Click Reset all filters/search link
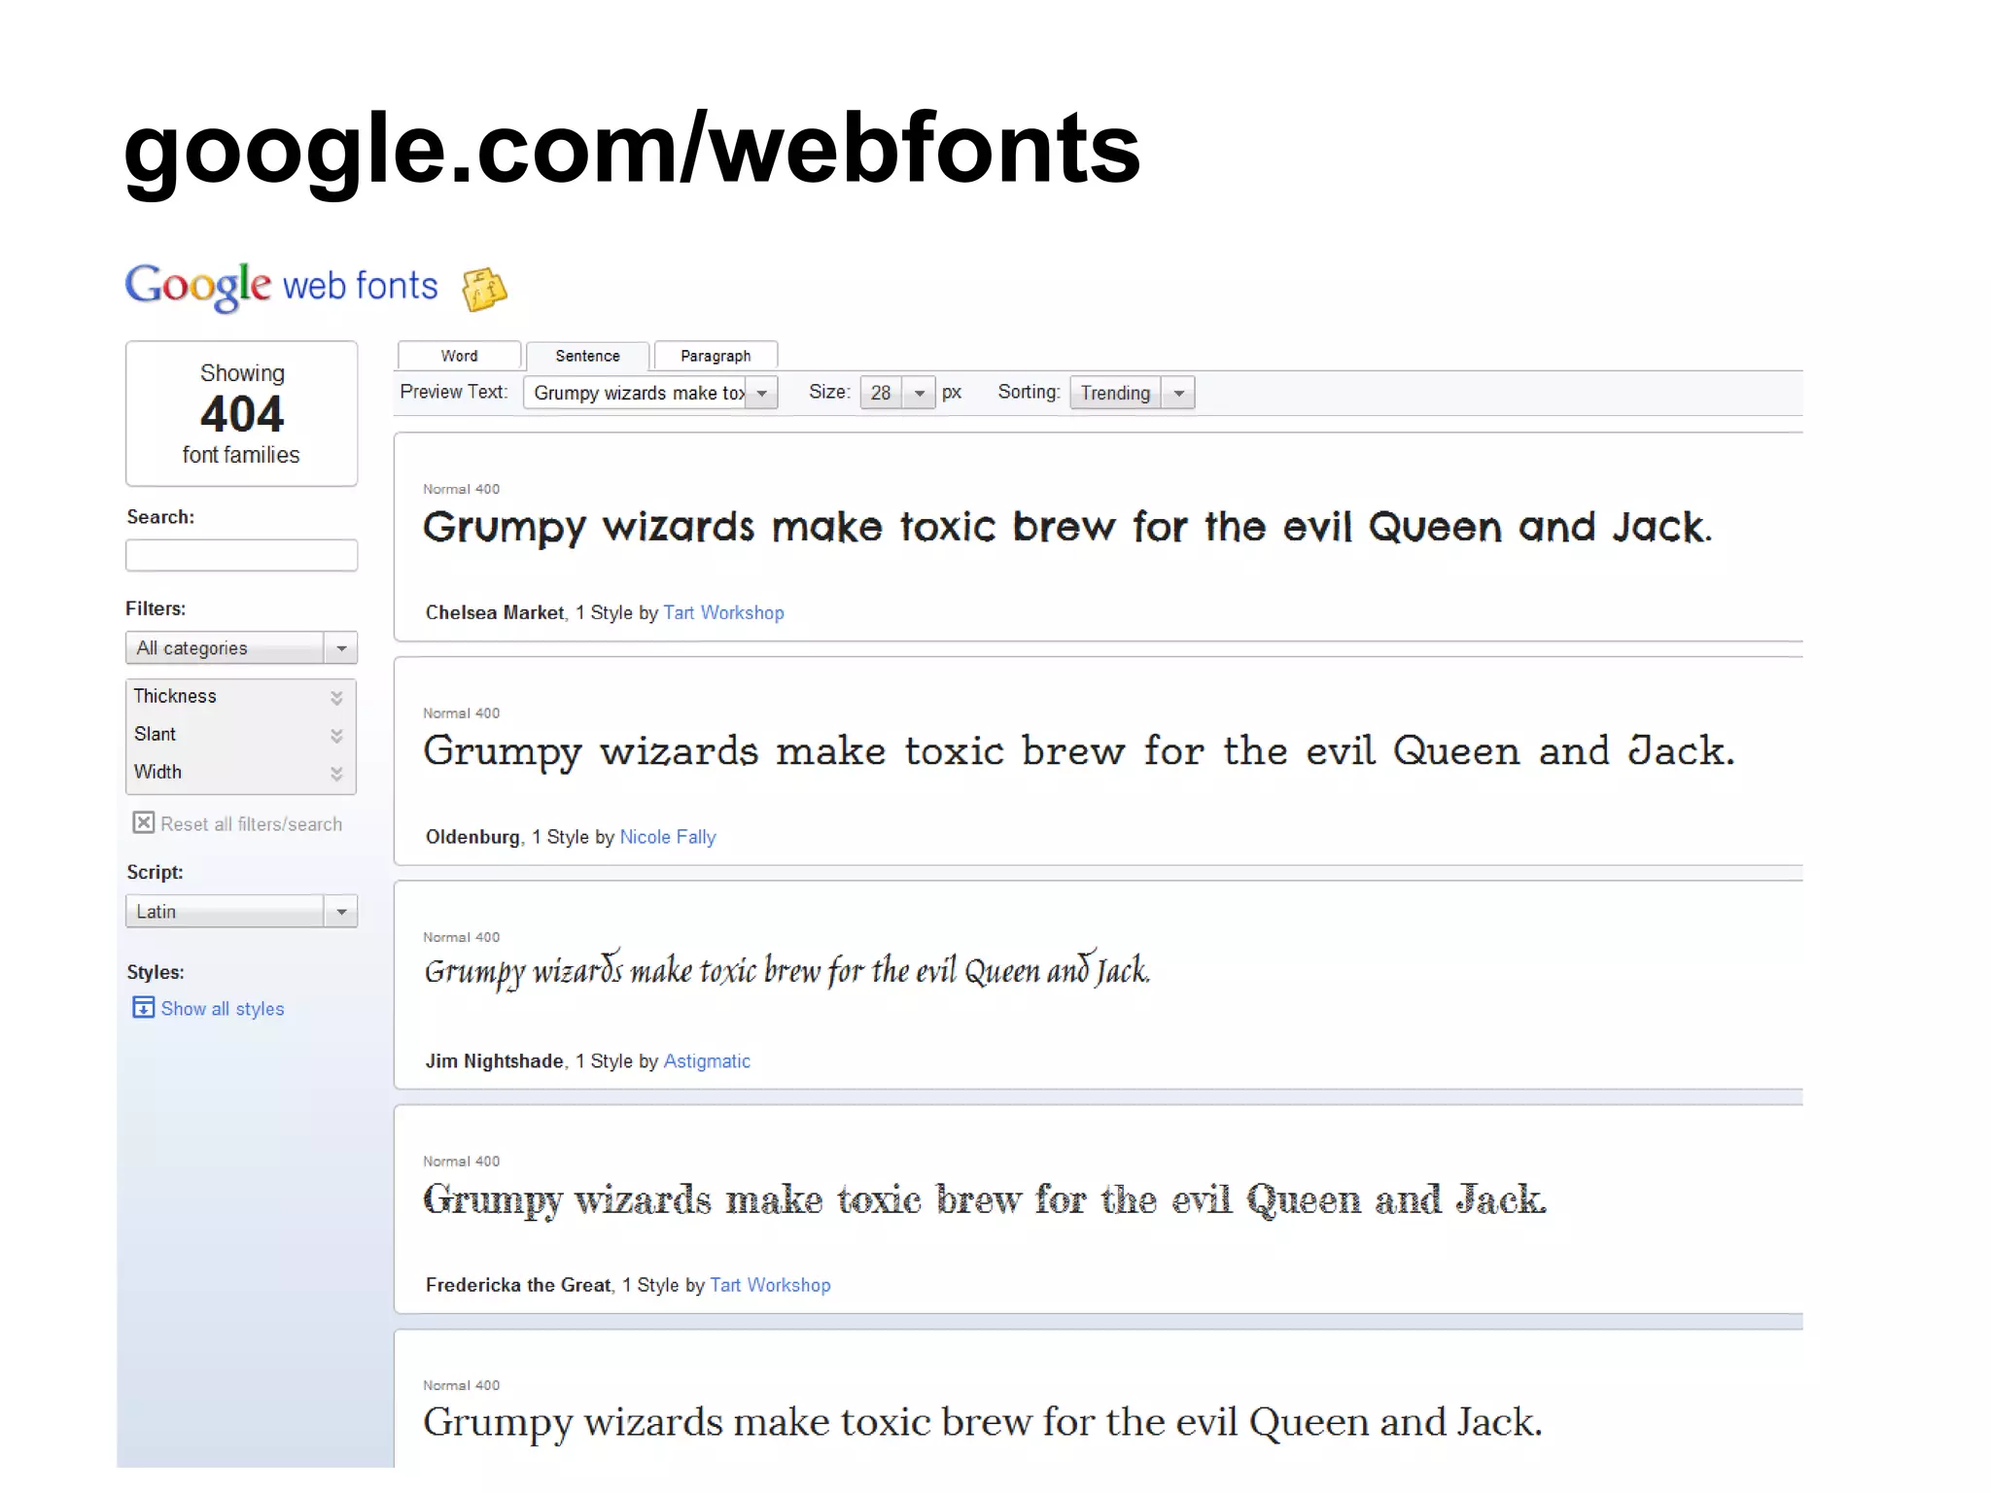This screenshot has height=1493, width=1991. (251, 824)
